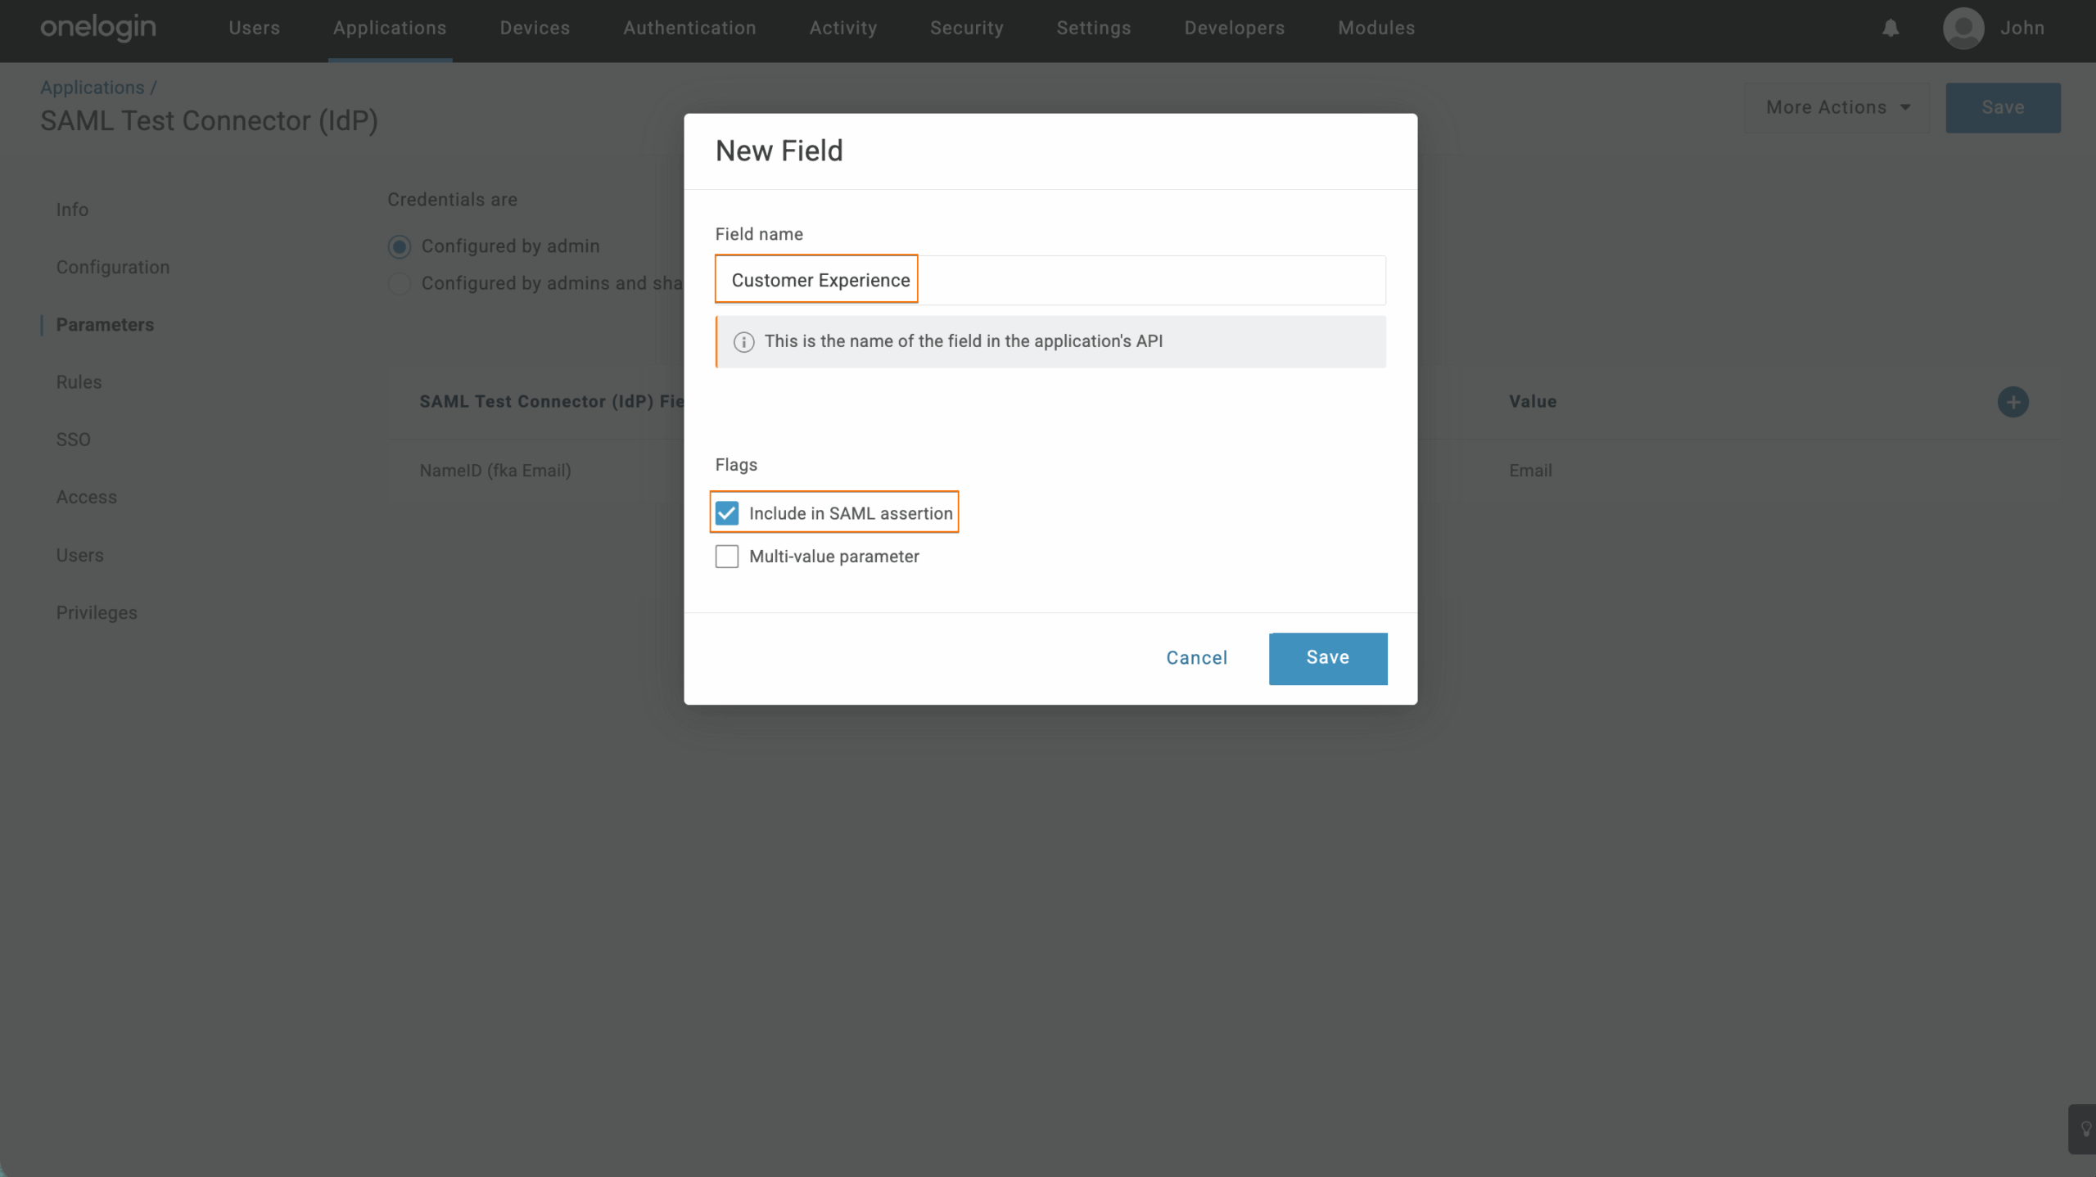Switch to the Configuration tab
Screen dimensions: 2096x1177
click(113, 268)
